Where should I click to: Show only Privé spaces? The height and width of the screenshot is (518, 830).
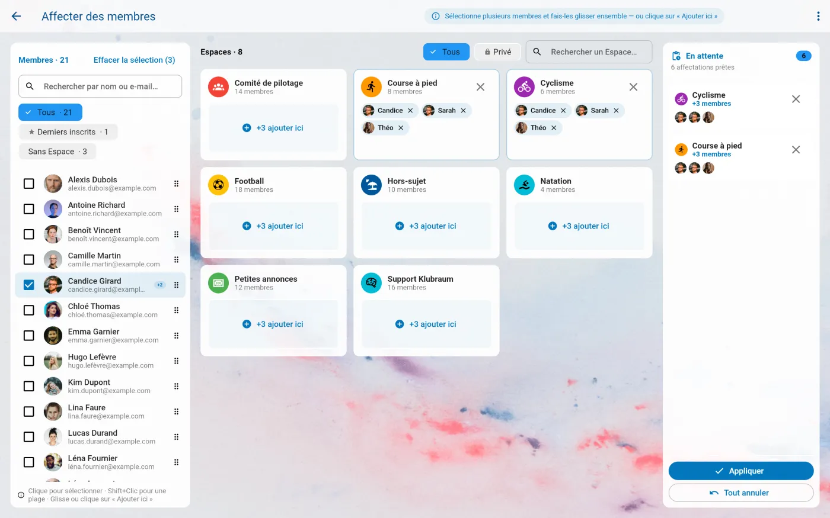click(x=497, y=52)
